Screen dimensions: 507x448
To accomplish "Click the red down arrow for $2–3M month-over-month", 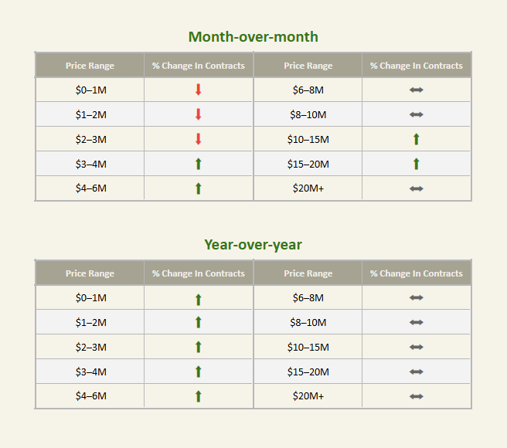I will 198,139.
